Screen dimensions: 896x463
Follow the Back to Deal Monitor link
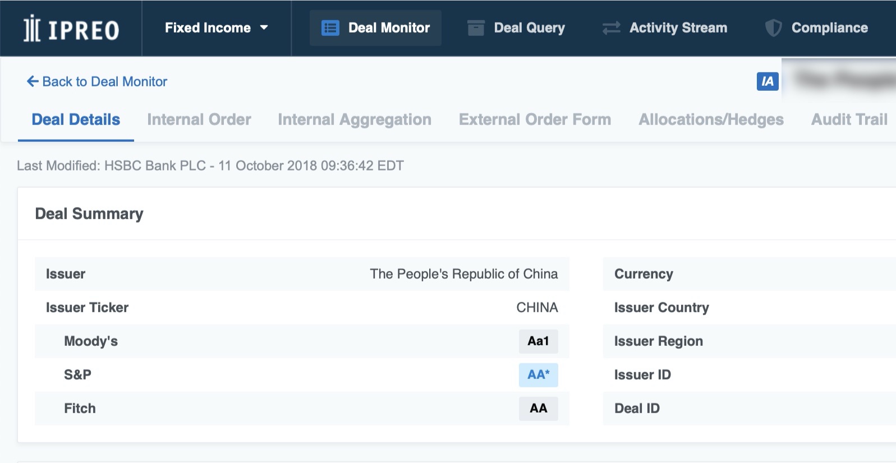(x=104, y=82)
